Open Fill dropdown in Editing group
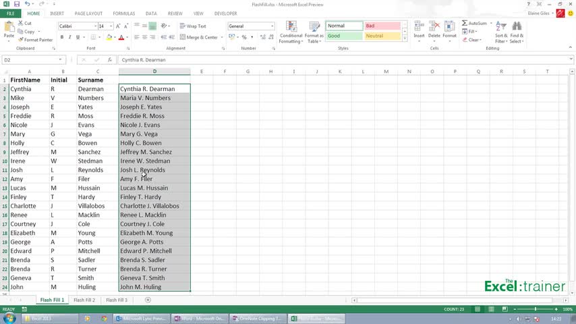 470,32
